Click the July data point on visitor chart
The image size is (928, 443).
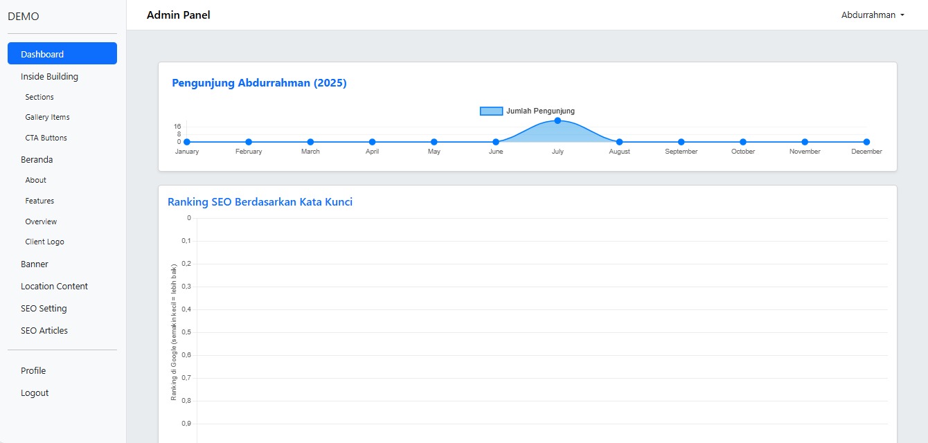point(557,120)
